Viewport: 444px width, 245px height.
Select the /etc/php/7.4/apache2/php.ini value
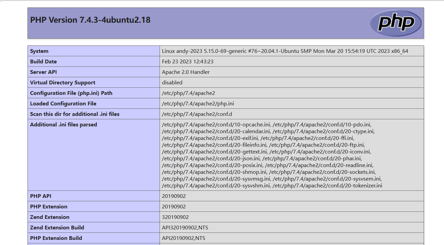coord(198,104)
